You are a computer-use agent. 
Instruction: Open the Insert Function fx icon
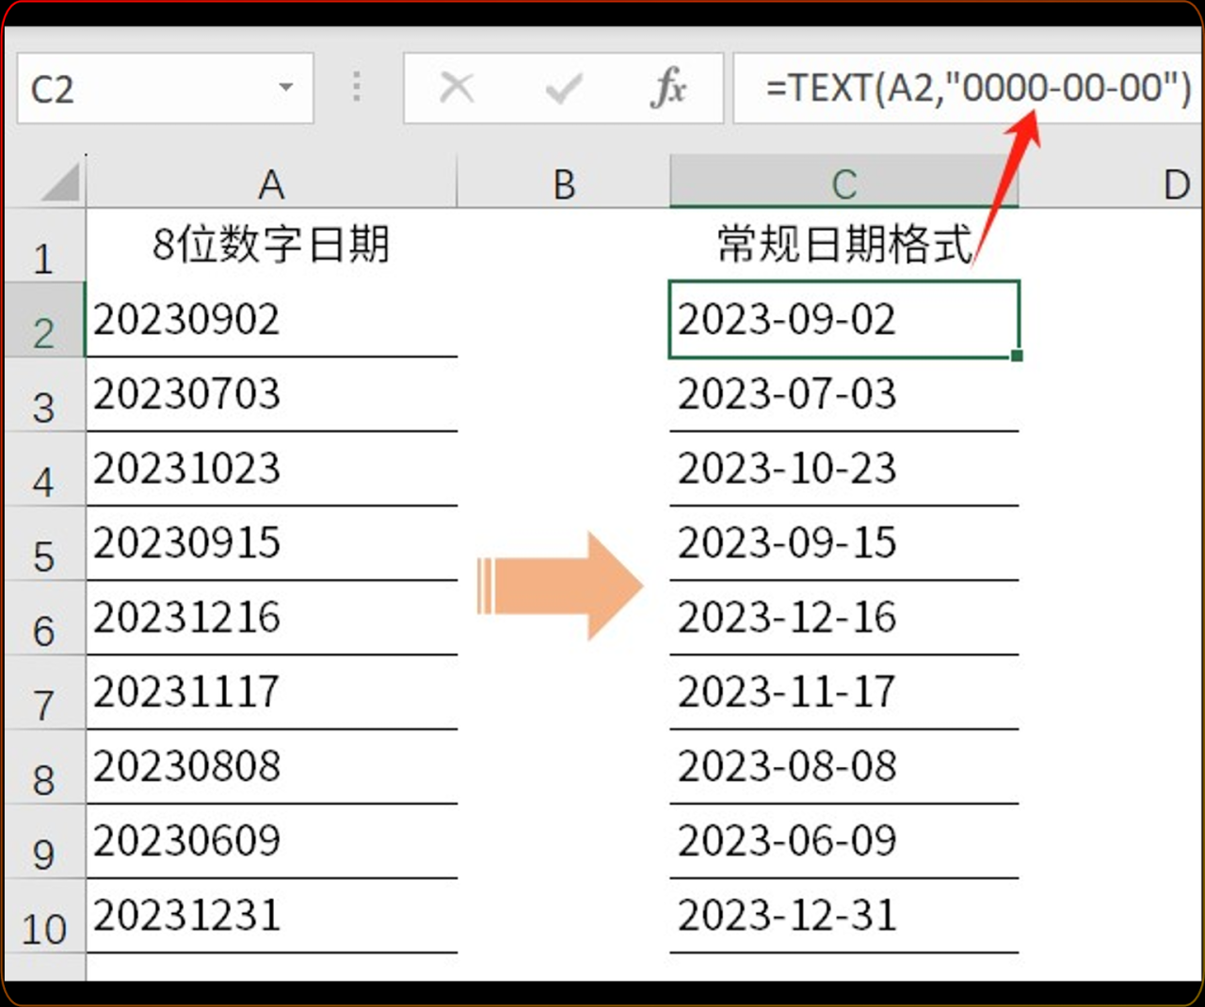tap(668, 88)
